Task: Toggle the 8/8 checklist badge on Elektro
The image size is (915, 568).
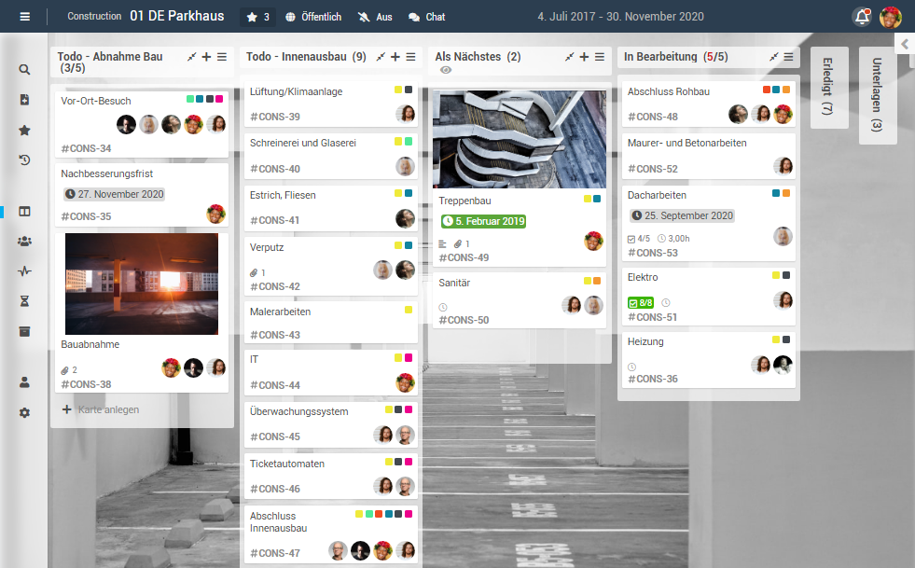Action: point(641,303)
